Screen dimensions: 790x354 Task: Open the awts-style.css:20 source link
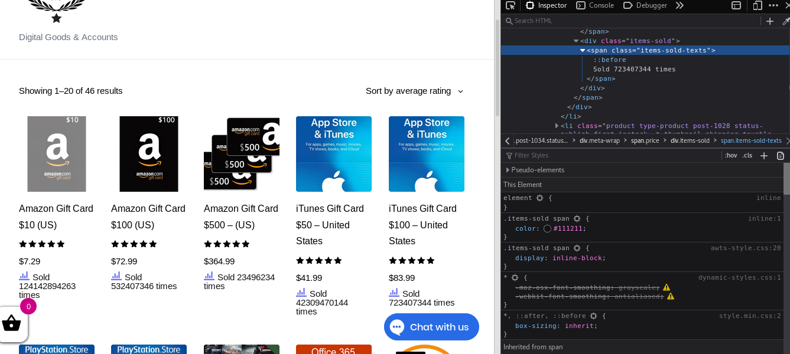coord(746,248)
